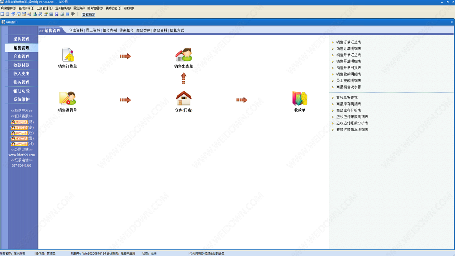Click the www.hbst999.com website address
Screen dimensions: 455x256
pos(22,155)
